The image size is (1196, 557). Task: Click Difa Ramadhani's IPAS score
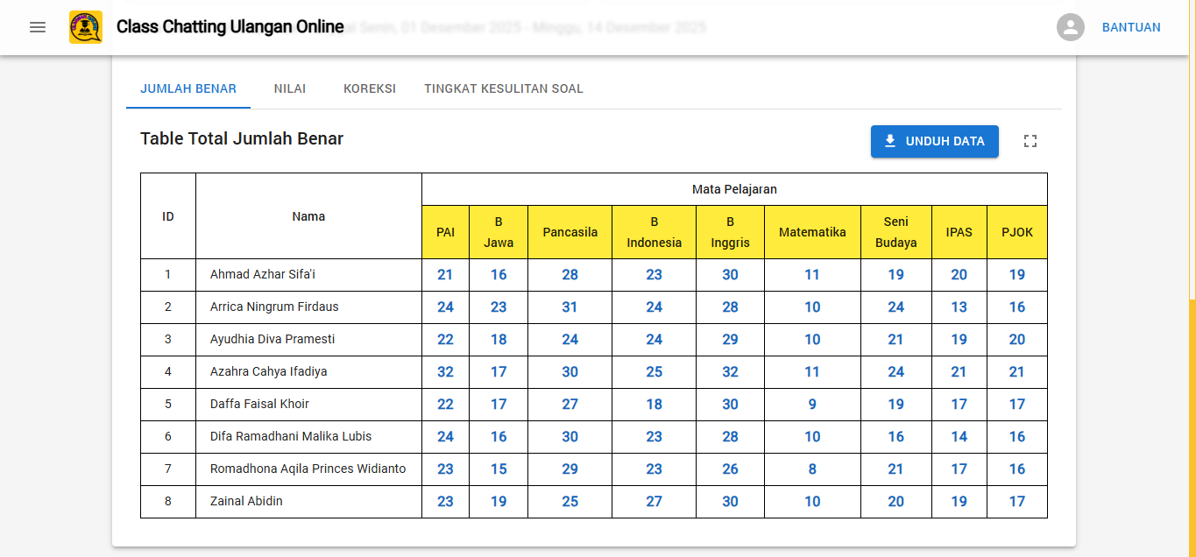[x=959, y=437]
